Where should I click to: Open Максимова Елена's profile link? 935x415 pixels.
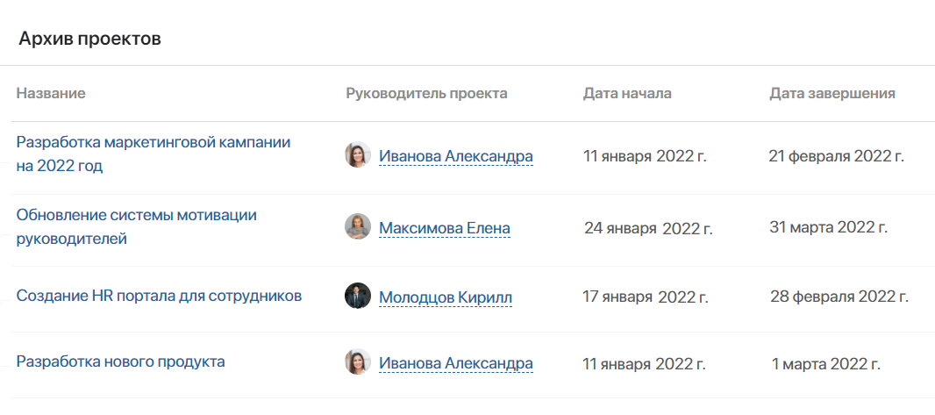[x=444, y=228]
